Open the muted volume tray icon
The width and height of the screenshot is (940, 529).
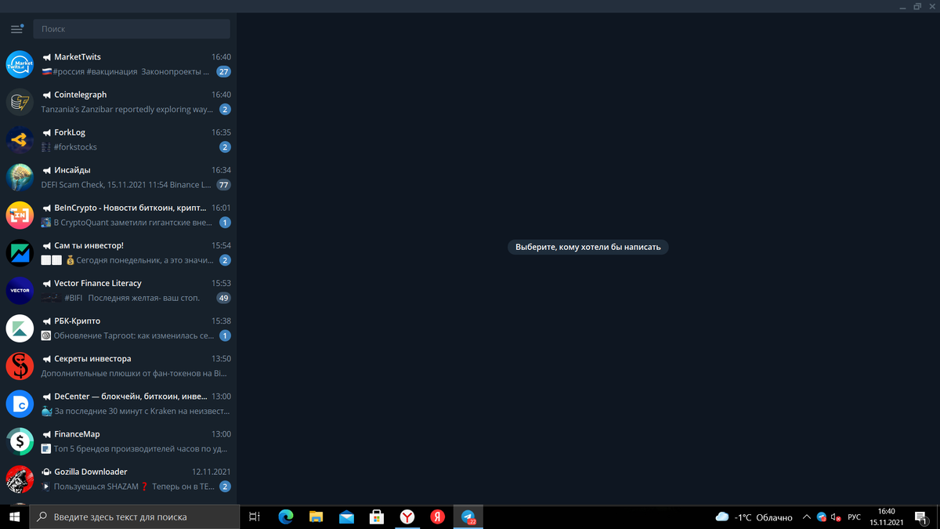click(836, 517)
